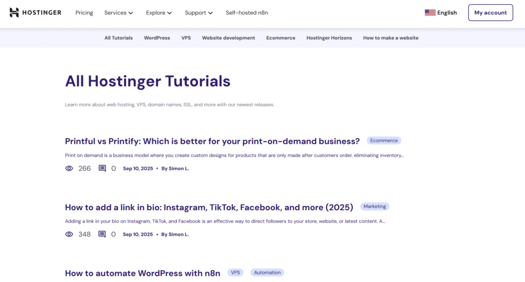Click the "Learn more about web hosting" subtitle

[169, 104]
